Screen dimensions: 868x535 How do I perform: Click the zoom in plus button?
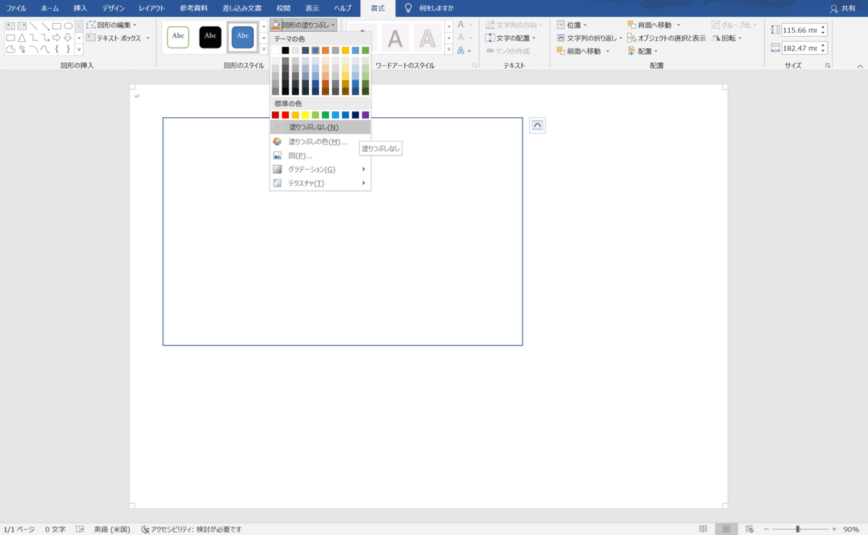(x=834, y=529)
